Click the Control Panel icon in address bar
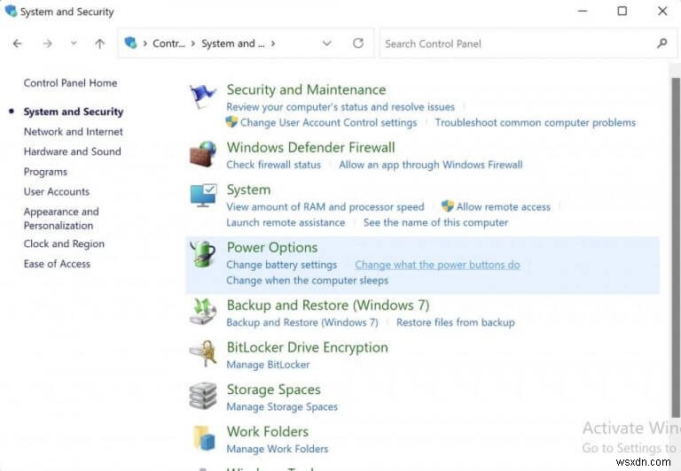Image resolution: width=681 pixels, height=471 pixels. tap(130, 42)
